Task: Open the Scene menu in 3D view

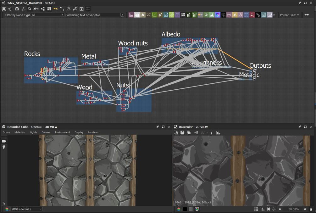Action: (x=7, y=132)
